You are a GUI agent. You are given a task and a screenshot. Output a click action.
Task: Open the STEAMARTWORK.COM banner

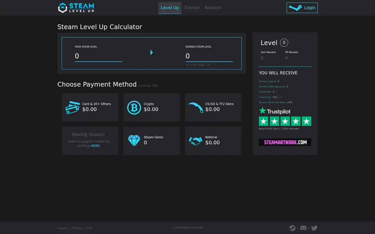pos(285,142)
